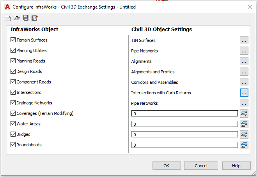Click the OK button
The width and height of the screenshot is (257, 177).
click(x=167, y=166)
